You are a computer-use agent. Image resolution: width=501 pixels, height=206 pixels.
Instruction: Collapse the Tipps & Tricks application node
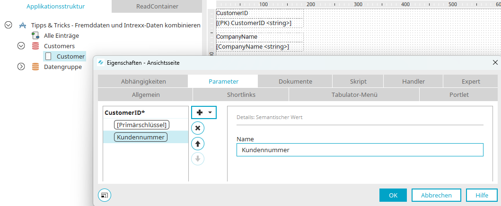click(x=9, y=25)
